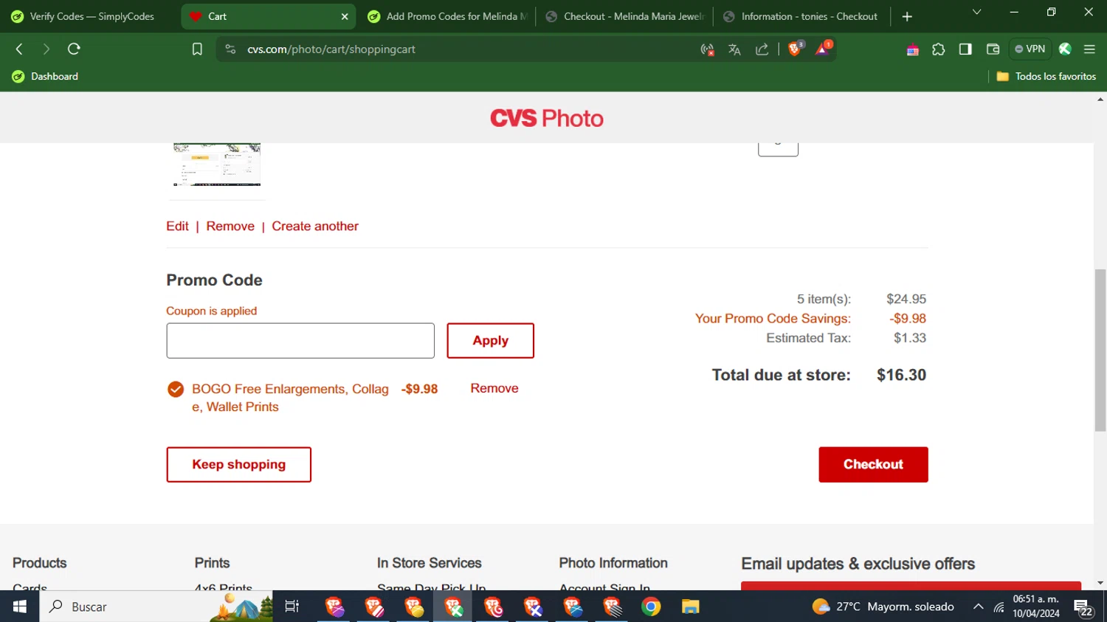Image resolution: width=1107 pixels, height=622 pixels.
Task: Click the Prints footer heading
Action: 212,563
